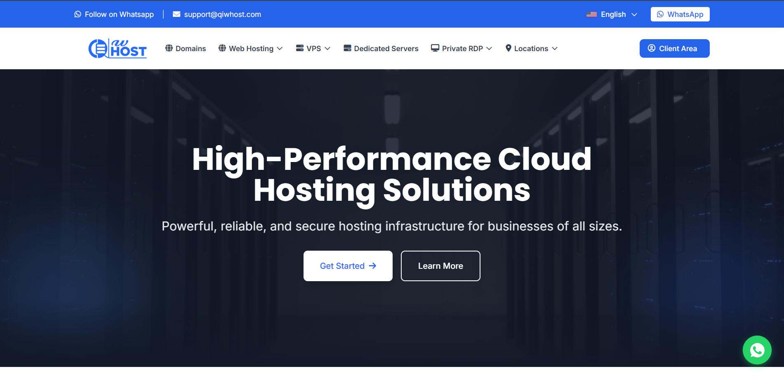This screenshot has width=784, height=376.
Task: Click the WhatsApp icon beside Follow on Whatsapp
Action: point(78,14)
